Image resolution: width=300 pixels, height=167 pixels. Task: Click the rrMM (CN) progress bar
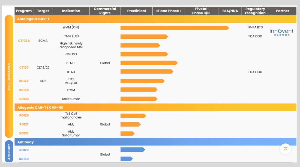174,28
